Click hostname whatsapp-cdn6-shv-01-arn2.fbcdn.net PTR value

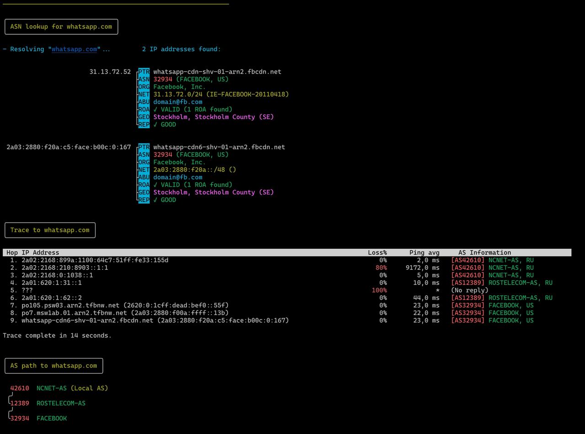pyautogui.click(x=219, y=147)
